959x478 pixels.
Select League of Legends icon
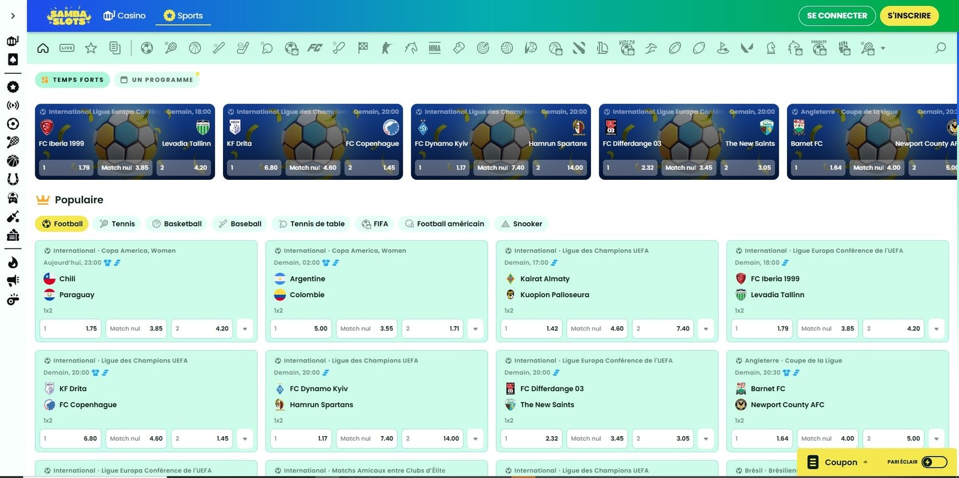pyautogui.click(x=603, y=48)
